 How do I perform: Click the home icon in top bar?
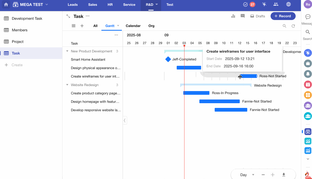point(6,4)
